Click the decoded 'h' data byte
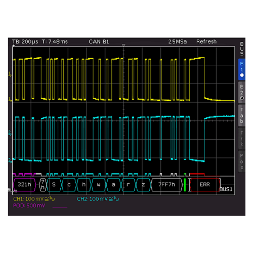Viewport: 253px width, 253px height. pyautogui.click(x=84, y=185)
